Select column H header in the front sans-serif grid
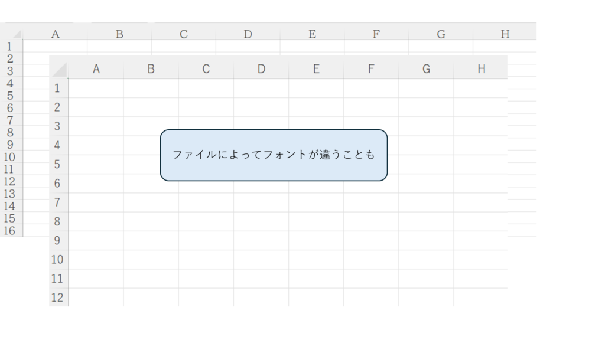This screenshot has width=605, height=340. [481, 69]
